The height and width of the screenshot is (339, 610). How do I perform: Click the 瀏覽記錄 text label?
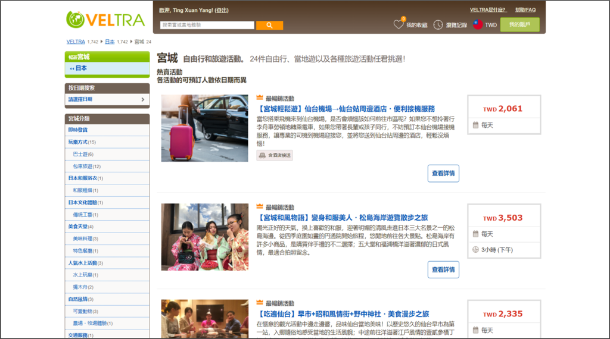(456, 25)
